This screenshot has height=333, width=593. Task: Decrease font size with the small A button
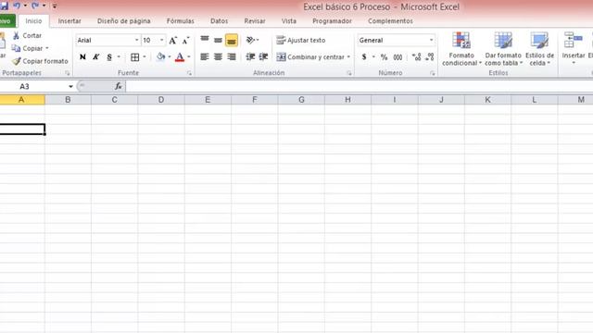pyautogui.click(x=185, y=40)
